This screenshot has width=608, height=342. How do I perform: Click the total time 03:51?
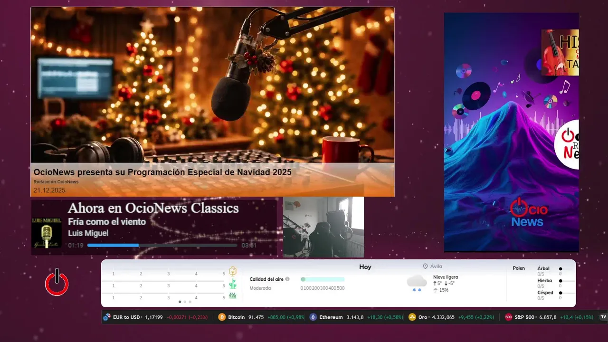249,246
